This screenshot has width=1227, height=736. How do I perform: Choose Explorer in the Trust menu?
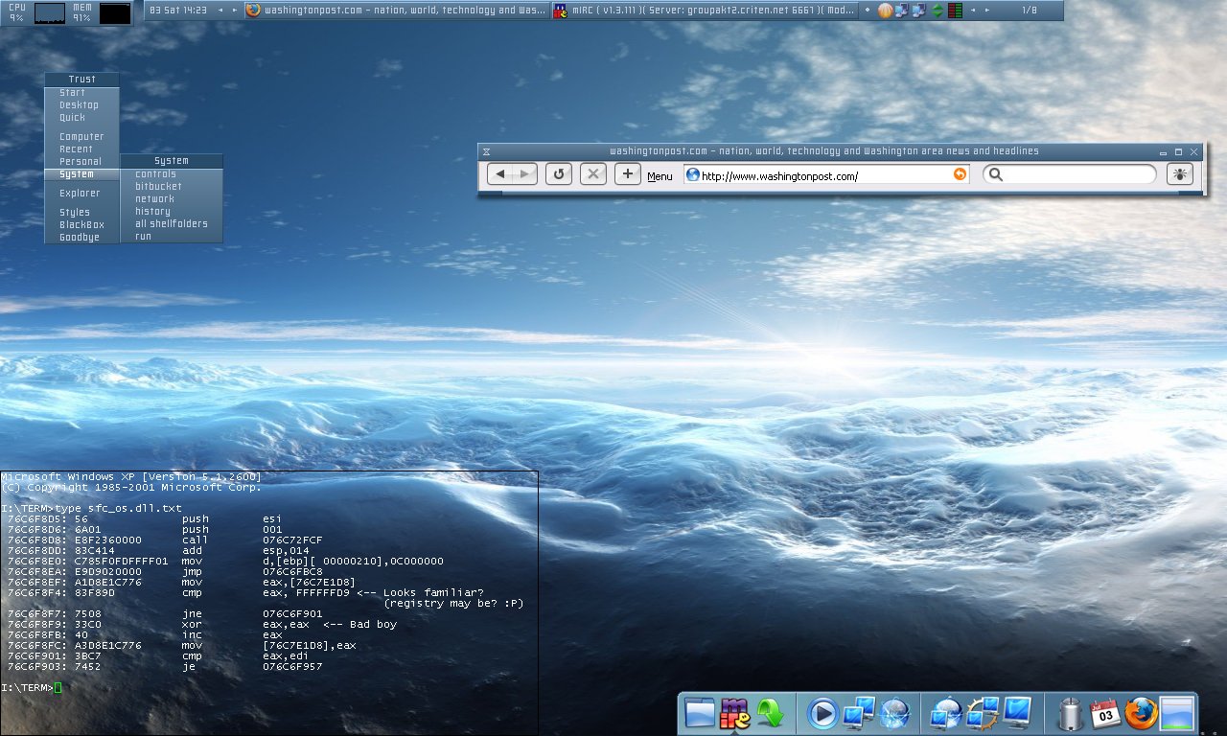click(81, 194)
